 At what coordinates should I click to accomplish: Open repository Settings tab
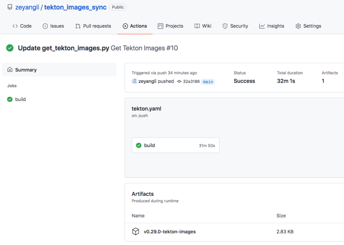[x=308, y=26]
